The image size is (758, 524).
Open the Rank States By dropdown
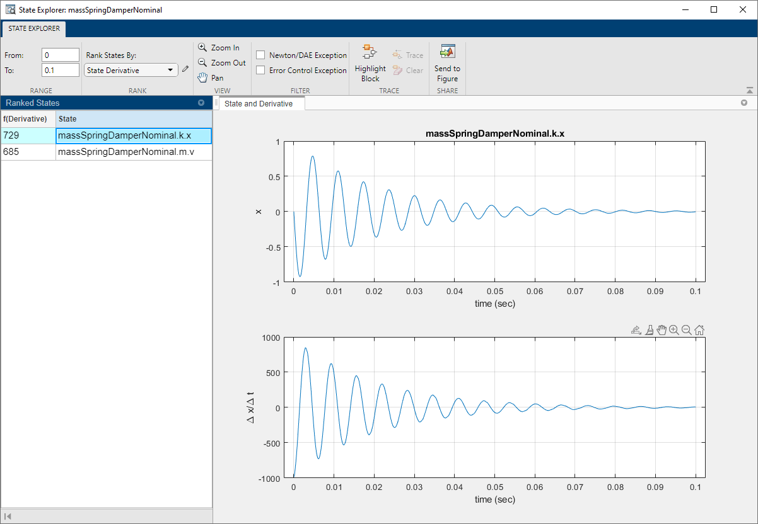pos(131,71)
